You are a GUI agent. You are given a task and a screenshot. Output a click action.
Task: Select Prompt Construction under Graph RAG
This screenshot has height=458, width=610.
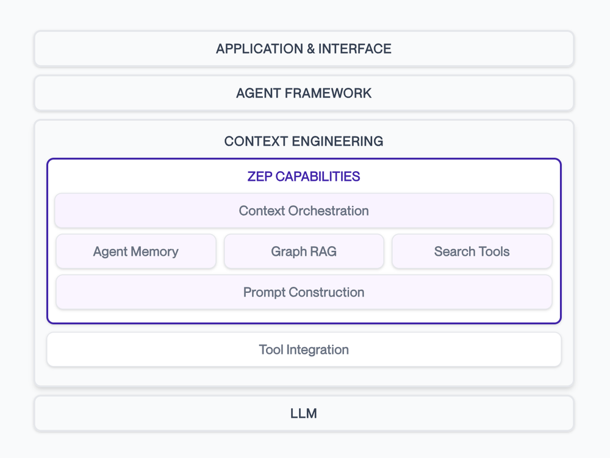point(304,292)
